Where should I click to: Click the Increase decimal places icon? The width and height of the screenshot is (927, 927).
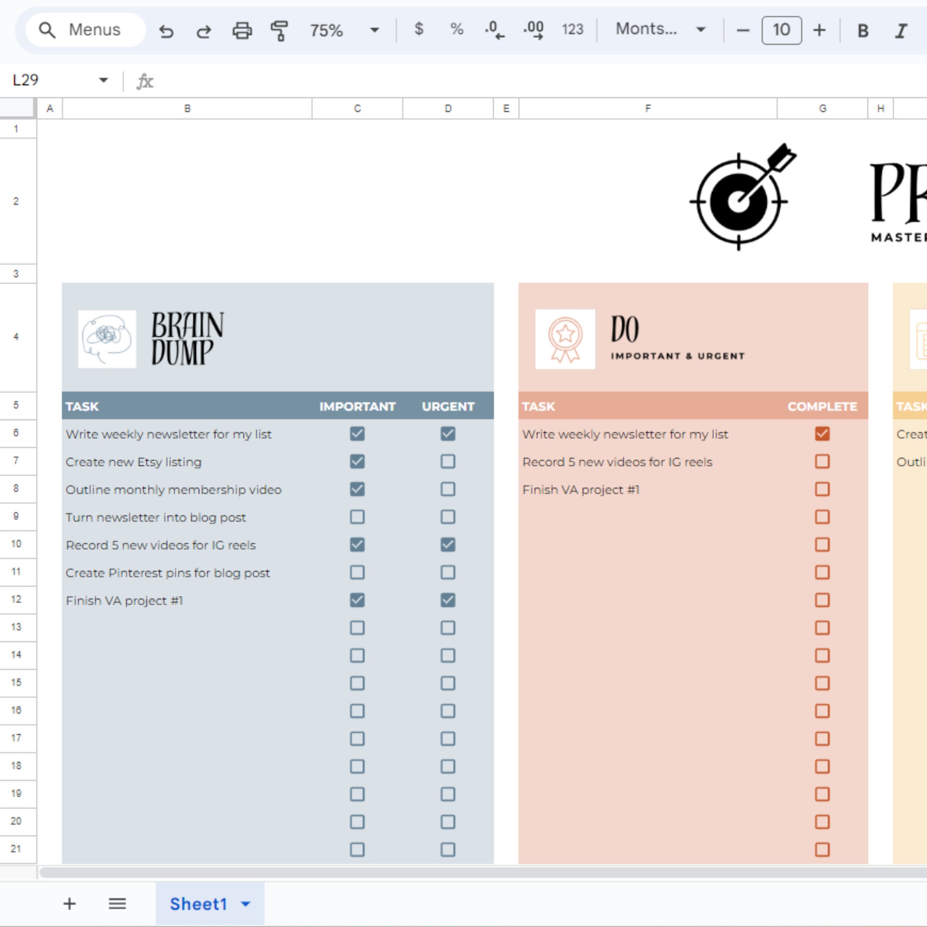point(534,30)
